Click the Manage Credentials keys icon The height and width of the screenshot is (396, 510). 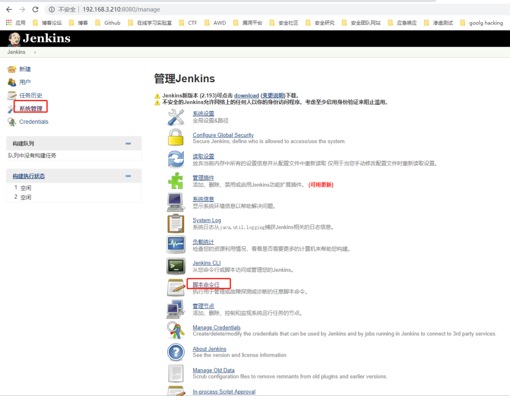point(176,330)
